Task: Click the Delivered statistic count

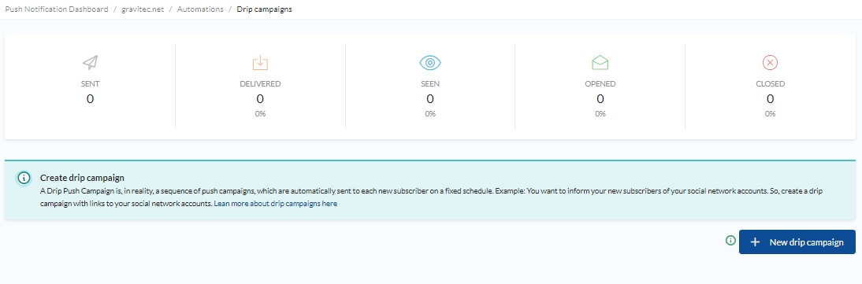Action: (x=260, y=99)
